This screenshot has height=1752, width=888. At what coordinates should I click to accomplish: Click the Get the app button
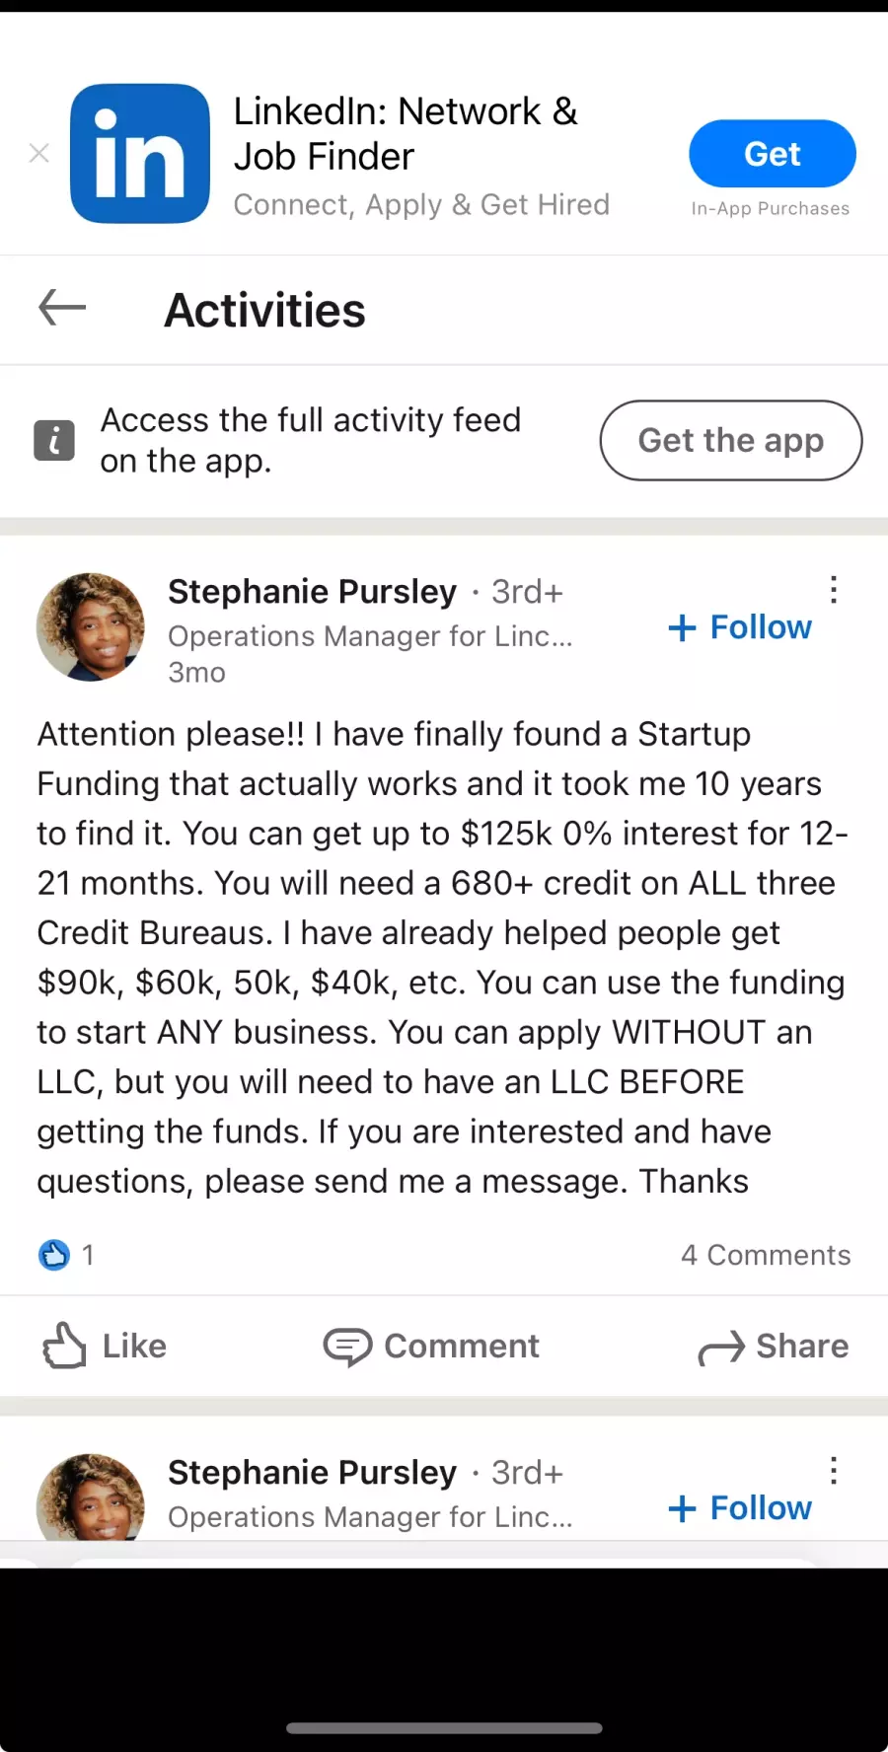click(x=730, y=440)
